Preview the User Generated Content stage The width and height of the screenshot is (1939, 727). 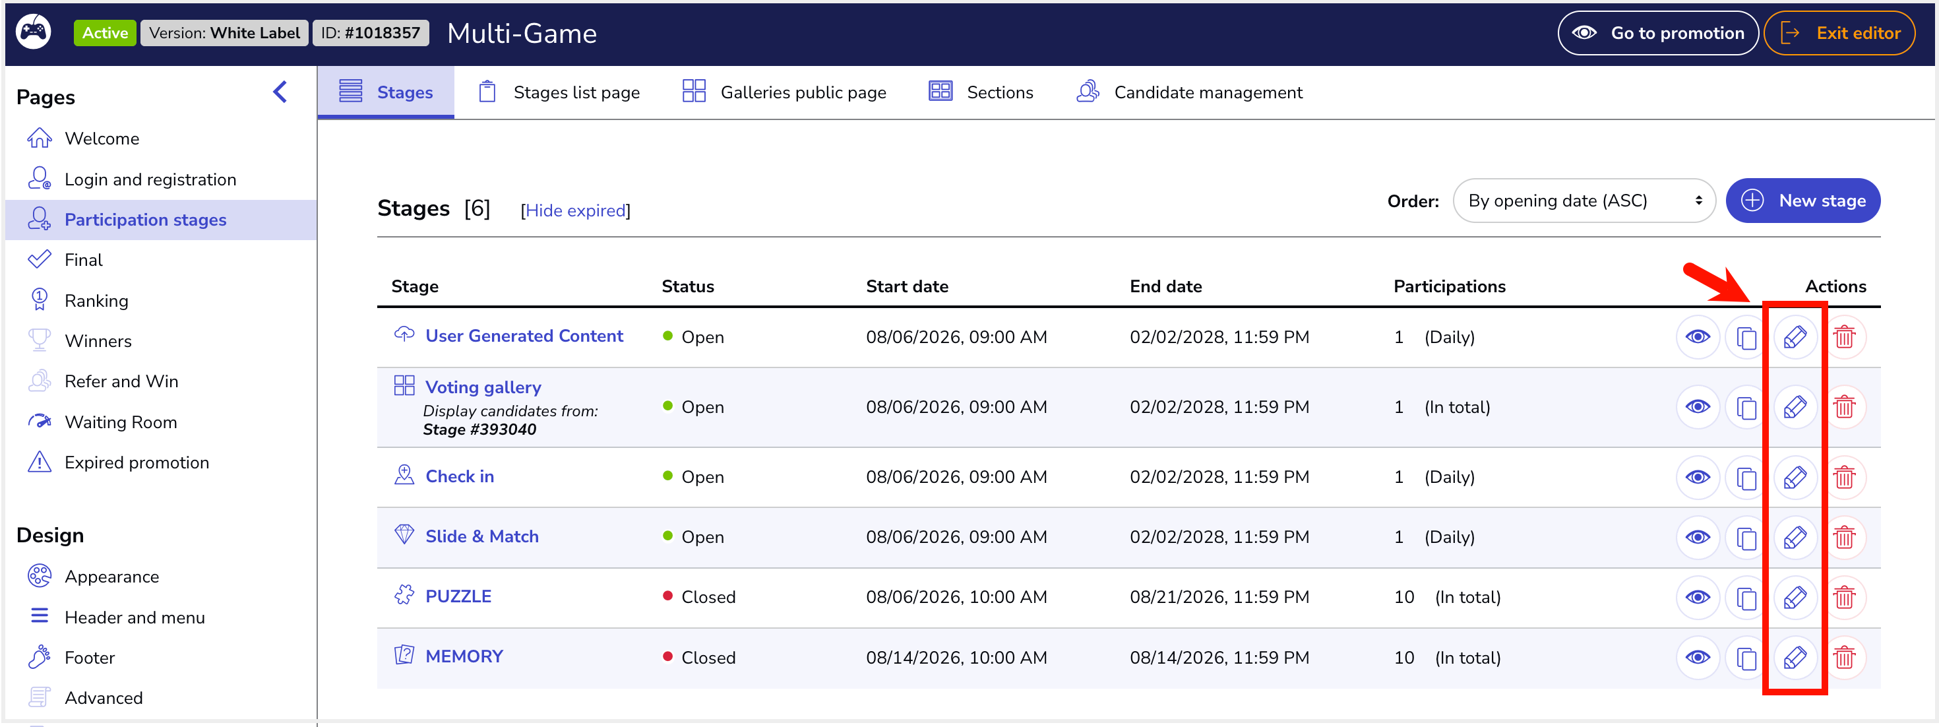pyautogui.click(x=1698, y=337)
